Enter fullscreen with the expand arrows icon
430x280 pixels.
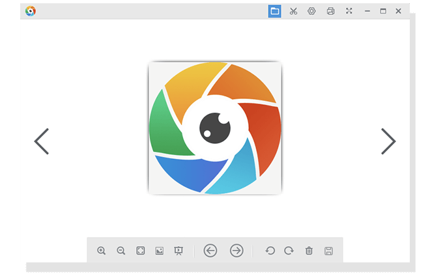pyautogui.click(x=349, y=11)
